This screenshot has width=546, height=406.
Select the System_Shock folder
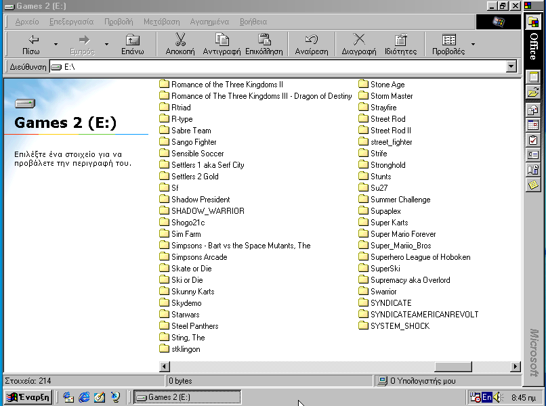pos(400,326)
